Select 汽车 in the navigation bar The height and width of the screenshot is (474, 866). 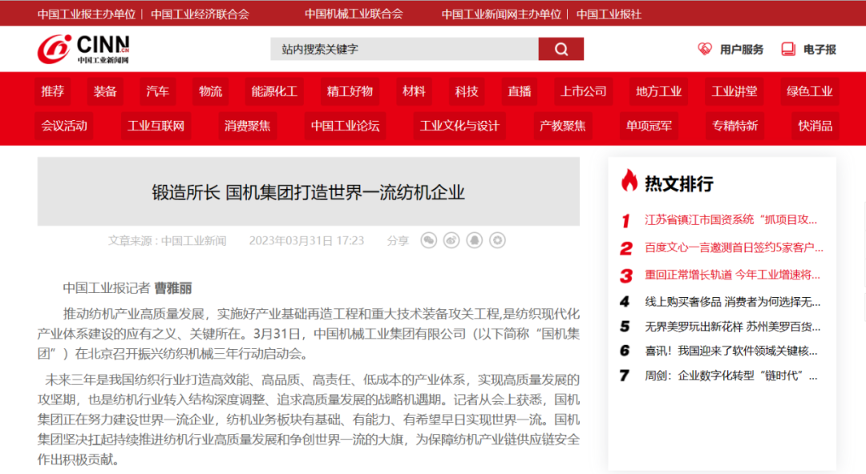(x=157, y=91)
